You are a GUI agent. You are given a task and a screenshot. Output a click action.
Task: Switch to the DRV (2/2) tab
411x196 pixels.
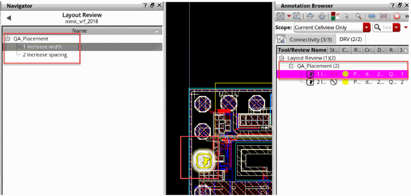pos(350,40)
